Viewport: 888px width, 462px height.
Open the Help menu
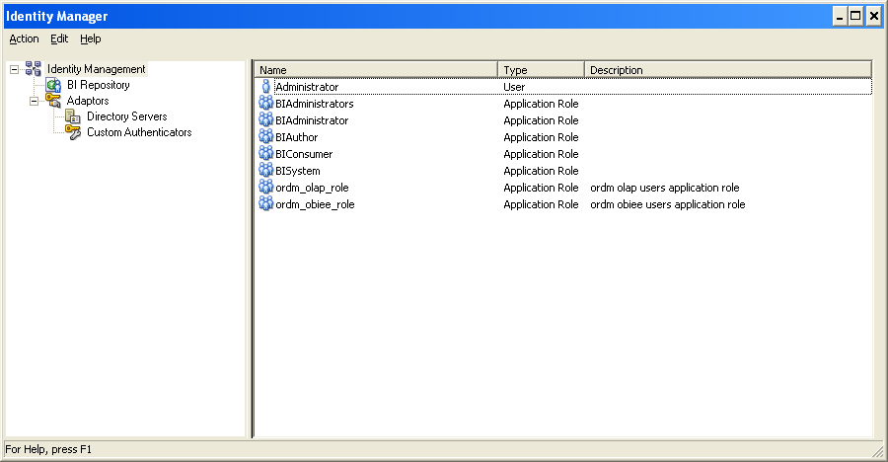(91, 38)
